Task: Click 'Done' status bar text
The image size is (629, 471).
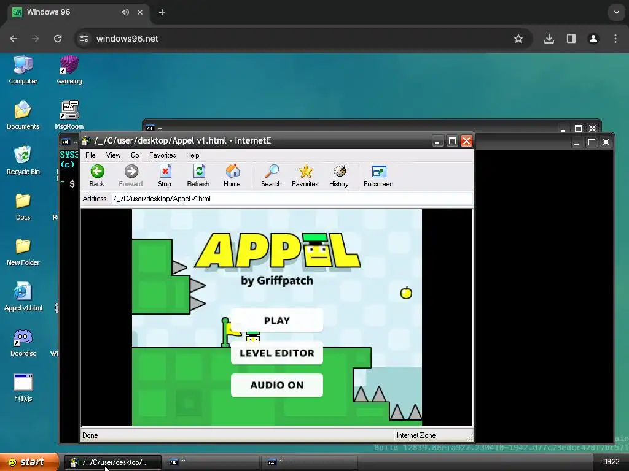Action: [90, 435]
